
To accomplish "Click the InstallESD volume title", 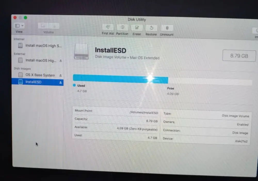I will [111, 50].
